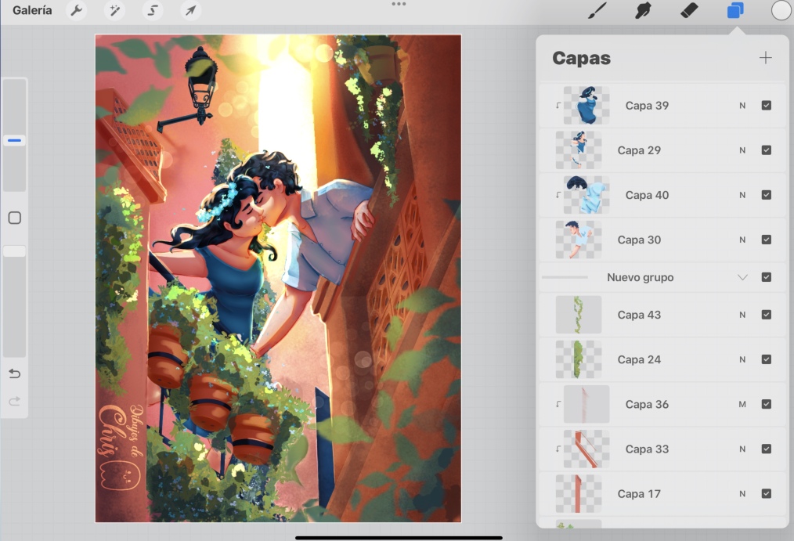Open the active color swatch circle
Image resolution: width=794 pixels, height=541 pixels.
(x=781, y=11)
